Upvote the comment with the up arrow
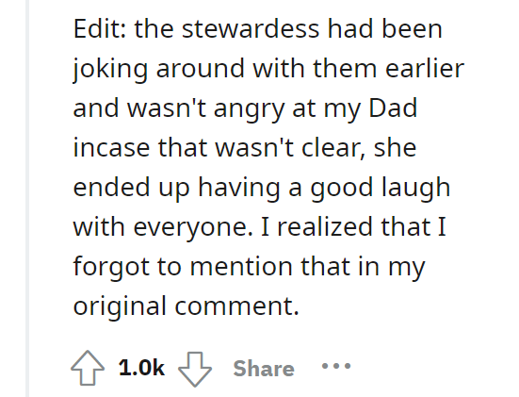Viewport: 519px width, 397px height. (88, 368)
